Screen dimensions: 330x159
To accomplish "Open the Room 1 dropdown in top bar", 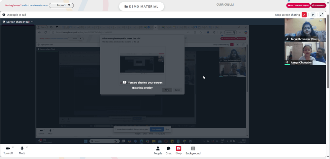I will point(61,5).
